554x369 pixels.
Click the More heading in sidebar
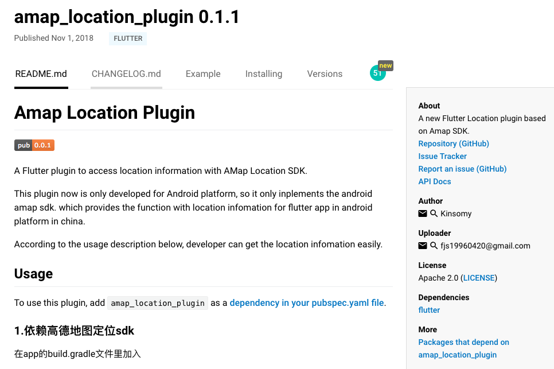click(427, 329)
